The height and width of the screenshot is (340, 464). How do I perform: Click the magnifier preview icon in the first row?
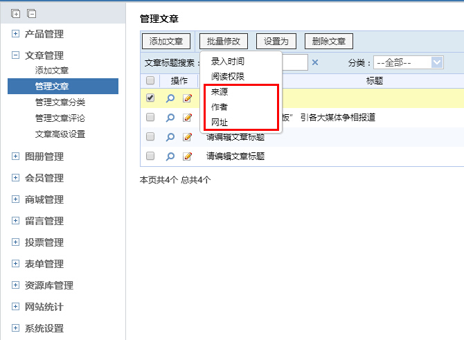click(170, 98)
